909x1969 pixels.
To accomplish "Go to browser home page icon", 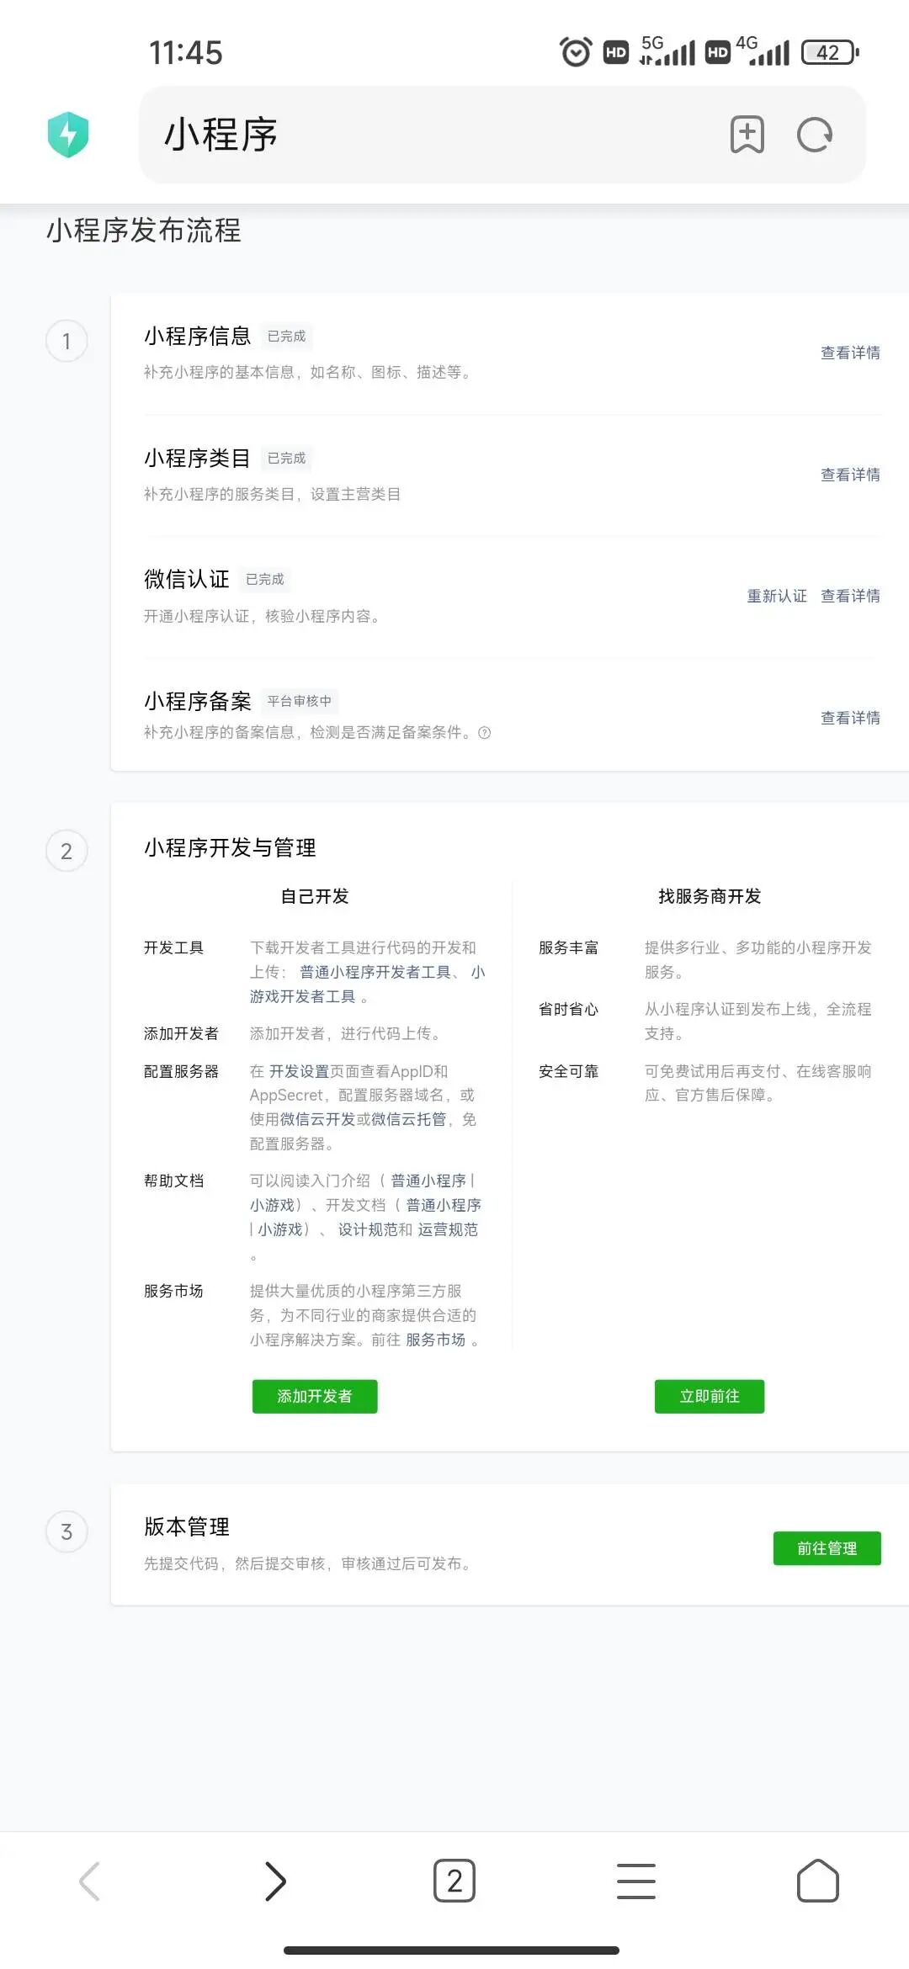I will pyautogui.click(x=818, y=1881).
